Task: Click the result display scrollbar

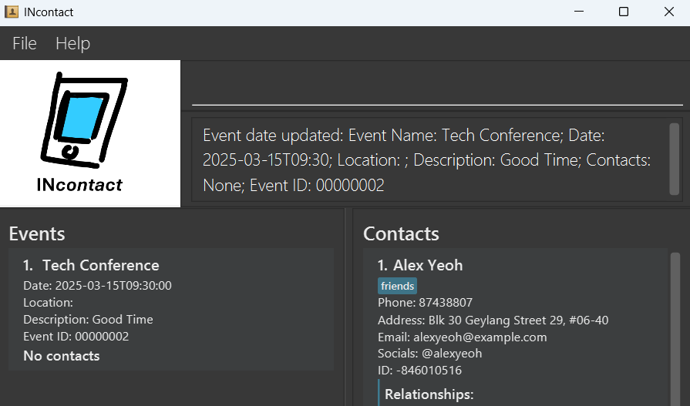Action: (674, 159)
